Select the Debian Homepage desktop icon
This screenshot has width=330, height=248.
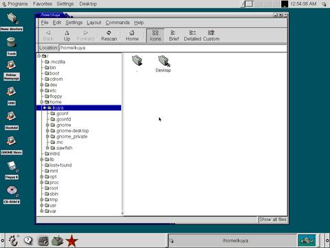click(12, 70)
